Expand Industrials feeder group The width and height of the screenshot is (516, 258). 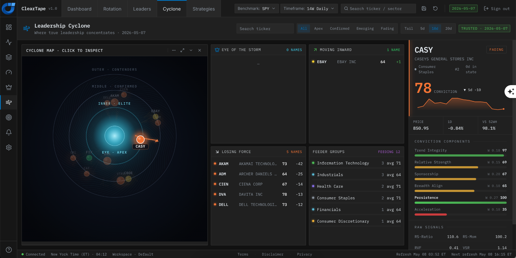click(x=356, y=175)
